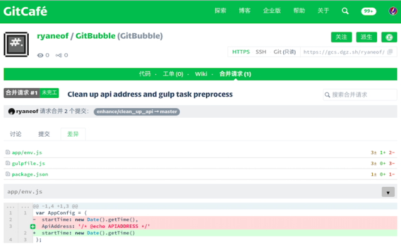Click the GitCafé logo

click(x=25, y=11)
